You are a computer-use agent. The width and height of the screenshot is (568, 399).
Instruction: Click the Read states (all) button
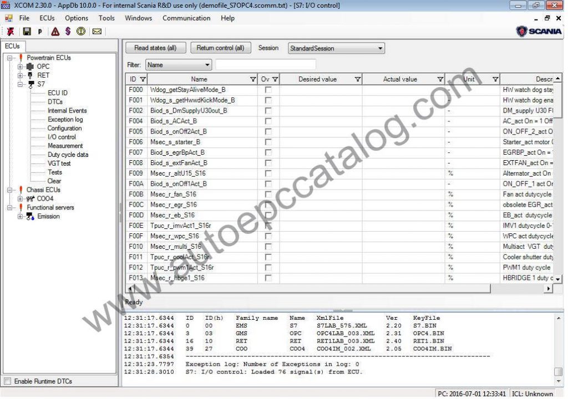click(155, 48)
